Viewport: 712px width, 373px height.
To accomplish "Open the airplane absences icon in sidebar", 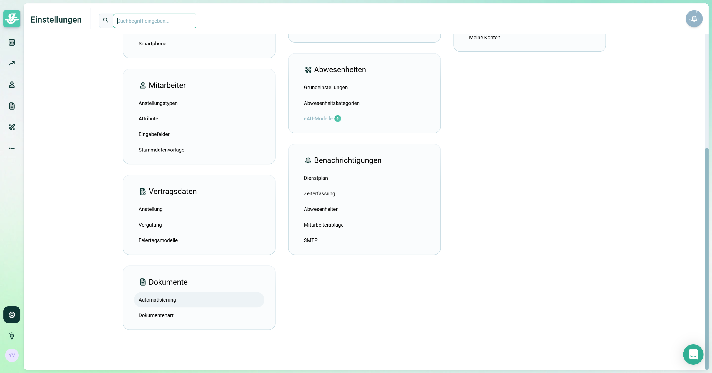I will 12,127.
